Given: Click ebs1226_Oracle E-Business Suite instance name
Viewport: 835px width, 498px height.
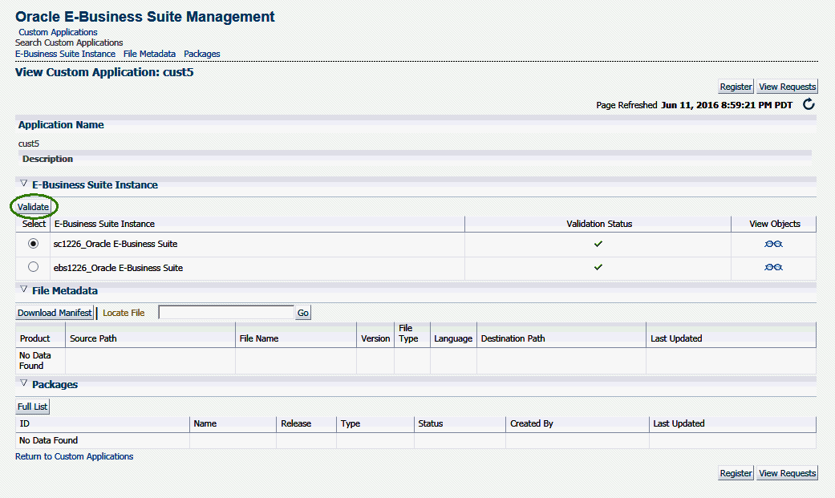Looking at the screenshot, I should pyautogui.click(x=118, y=268).
